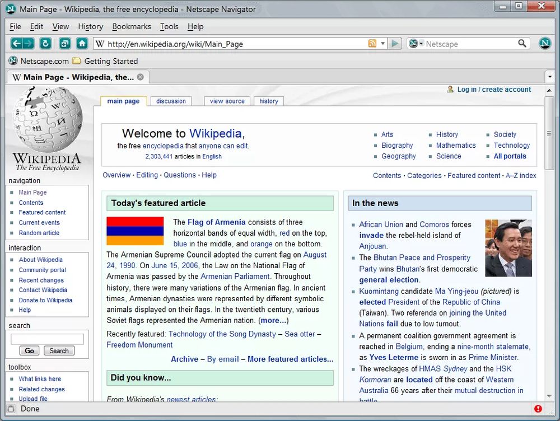Click the Yves Leterme news link

coord(394,357)
